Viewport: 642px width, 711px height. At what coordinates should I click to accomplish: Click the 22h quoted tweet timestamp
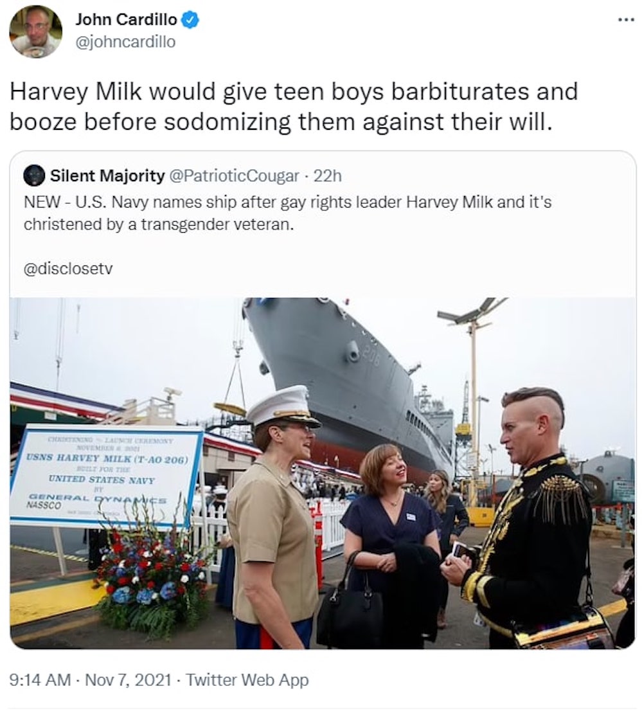pyautogui.click(x=328, y=175)
